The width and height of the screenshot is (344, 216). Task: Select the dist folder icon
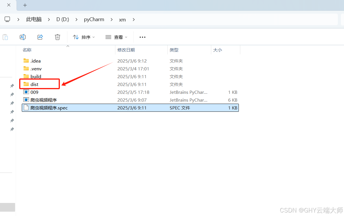pos(26,84)
